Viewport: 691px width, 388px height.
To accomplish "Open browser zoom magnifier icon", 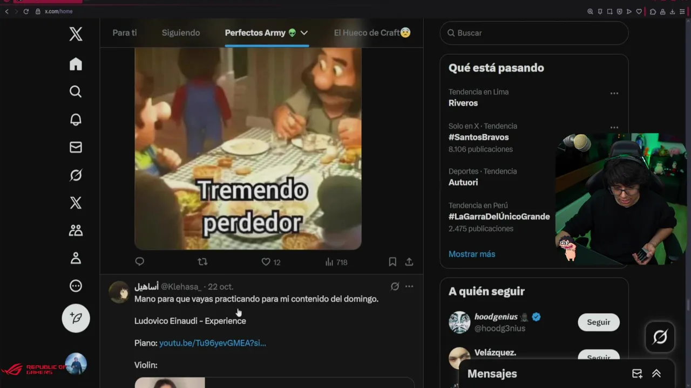I will pyautogui.click(x=590, y=11).
